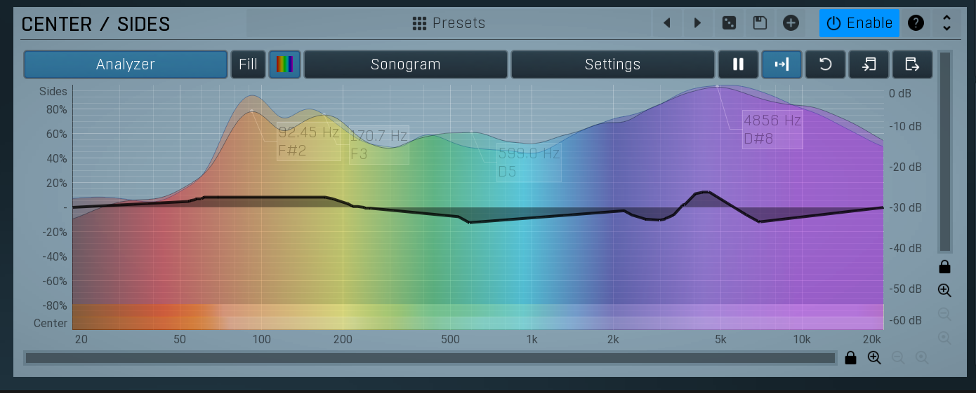Click the copy graph icon
The width and height of the screenshot is (976, 393).
pyautogui.click(x=869, y=64)
